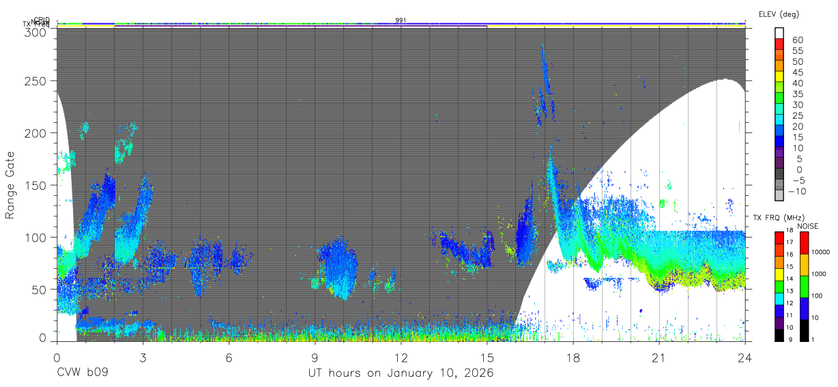The width and height of the screenshot is (838, 387).
Task: Click the blue 15–20 segment of ELEV color bar
Action: coord(780,132)
